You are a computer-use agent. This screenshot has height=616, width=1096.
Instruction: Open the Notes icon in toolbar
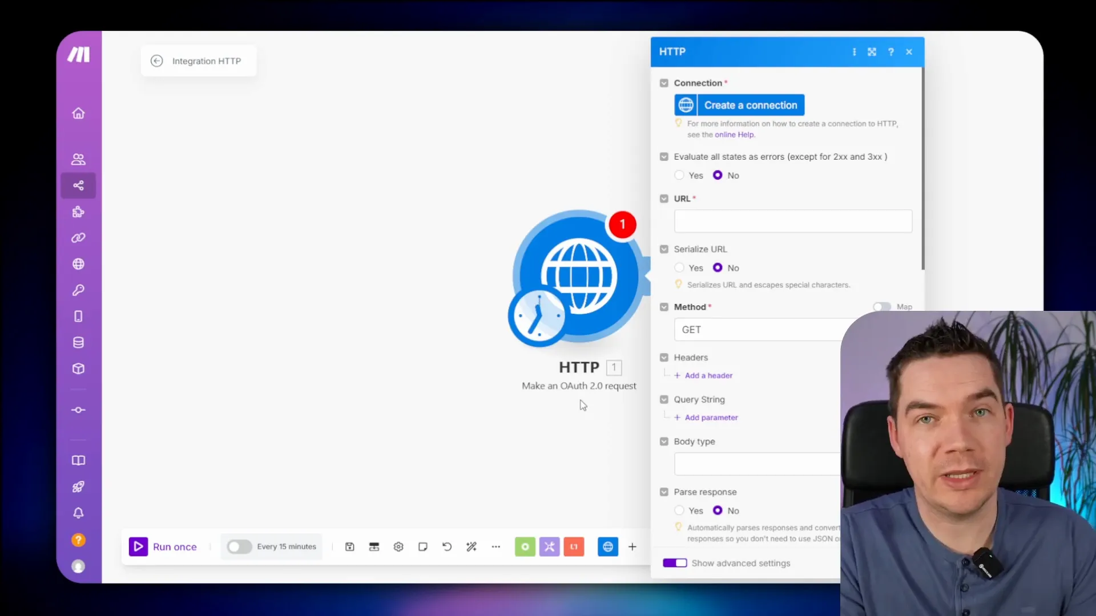coord(422,546)
